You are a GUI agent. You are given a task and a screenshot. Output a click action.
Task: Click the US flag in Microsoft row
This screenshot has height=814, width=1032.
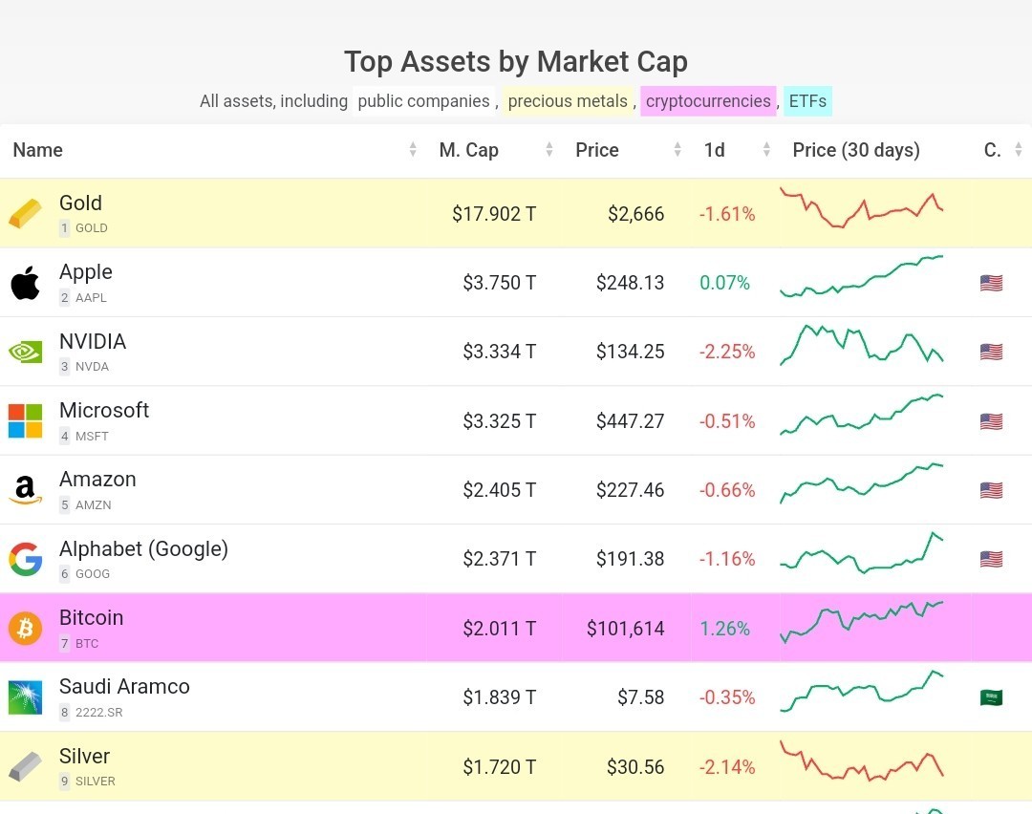pos(991,421)
